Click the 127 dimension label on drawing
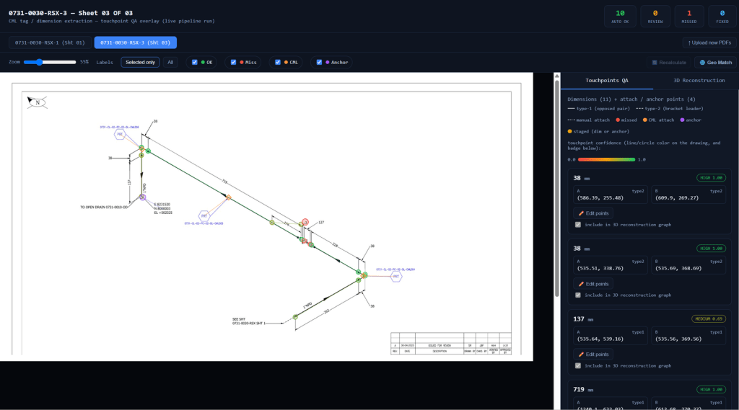 click(x=321, y=222)
